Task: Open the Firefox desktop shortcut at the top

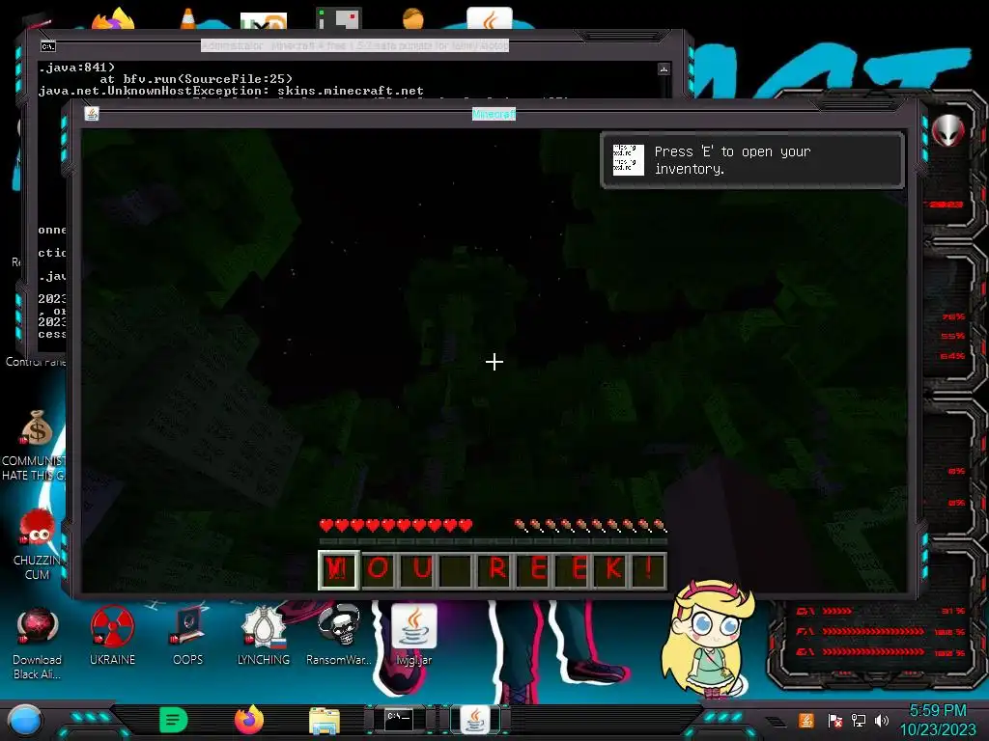Action: click(113, 20)
